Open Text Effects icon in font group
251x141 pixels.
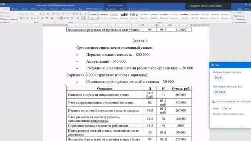point(43,18)
